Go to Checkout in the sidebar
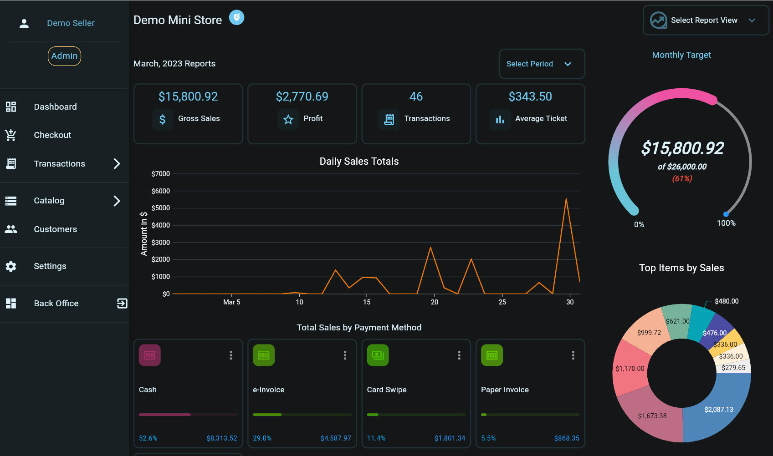This screenshot has width=773, height=456. point(52,135)
